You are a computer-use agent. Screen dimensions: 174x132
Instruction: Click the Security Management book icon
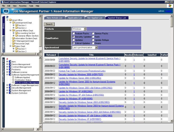[10, 88]
